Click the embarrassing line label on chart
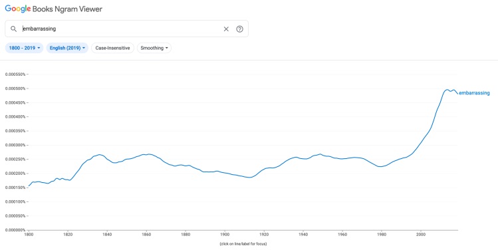The image size is (498, 250). [x=474, y=93]
